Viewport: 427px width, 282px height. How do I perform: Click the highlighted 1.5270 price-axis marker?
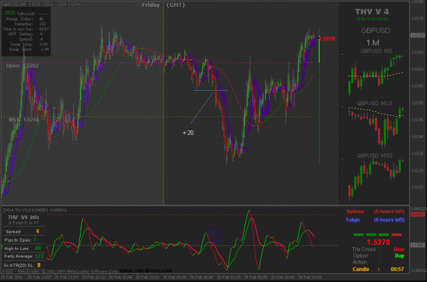[417, 36]
